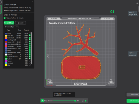Decrease steps number with down arrow

[83, 101]
